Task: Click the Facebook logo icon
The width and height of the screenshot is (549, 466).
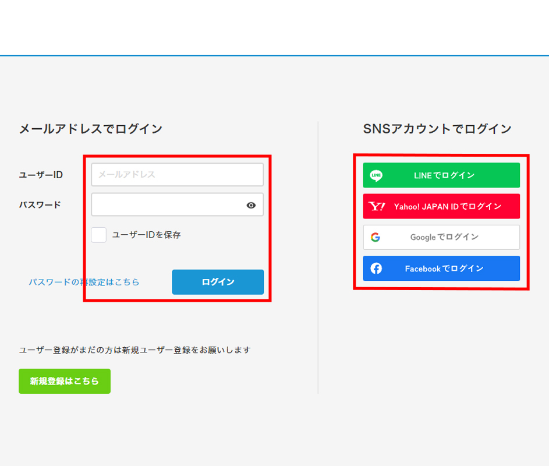Action: tap(377, 269)
